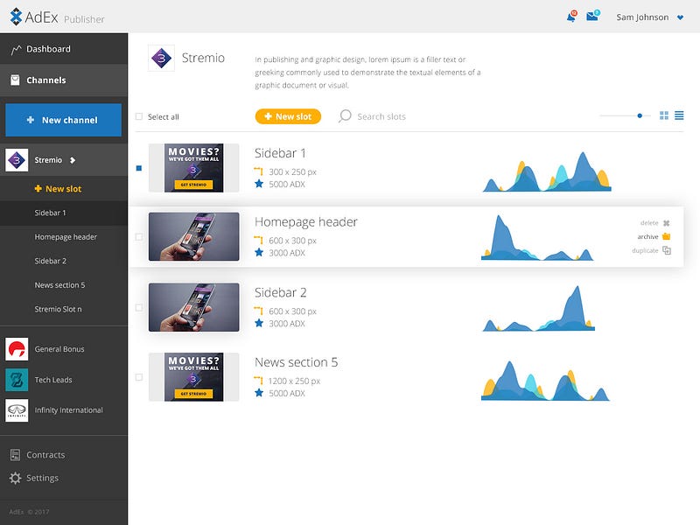Switch to list view
Screen dimensions: 700x525
coord(679,115)
